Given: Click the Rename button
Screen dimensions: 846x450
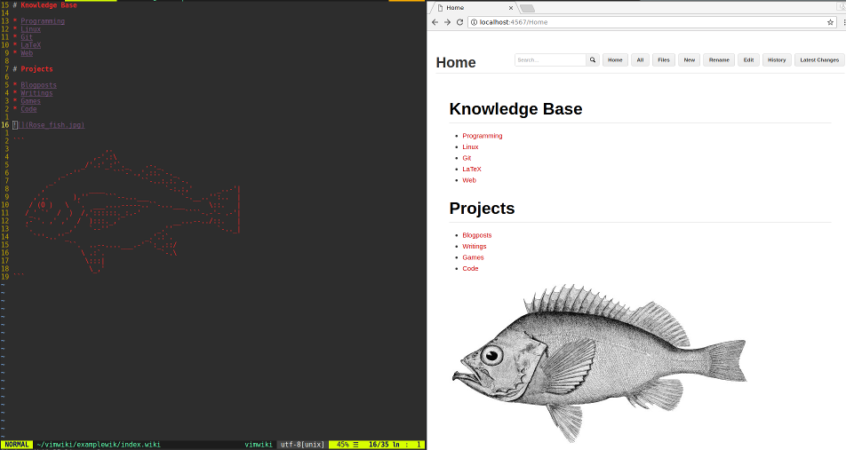Looking at the screenshot, I should click(x=719, y=59).
